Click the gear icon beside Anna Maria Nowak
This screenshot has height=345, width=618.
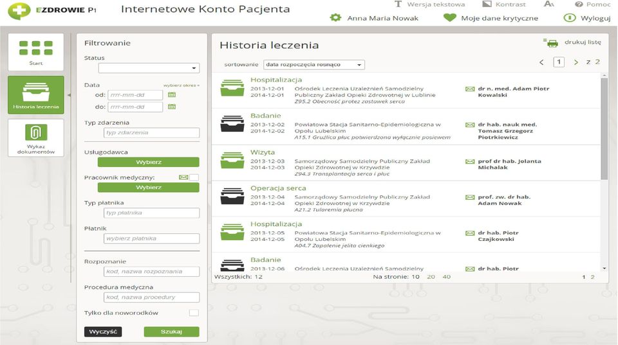pyautogui.click(x=335, y=18)
